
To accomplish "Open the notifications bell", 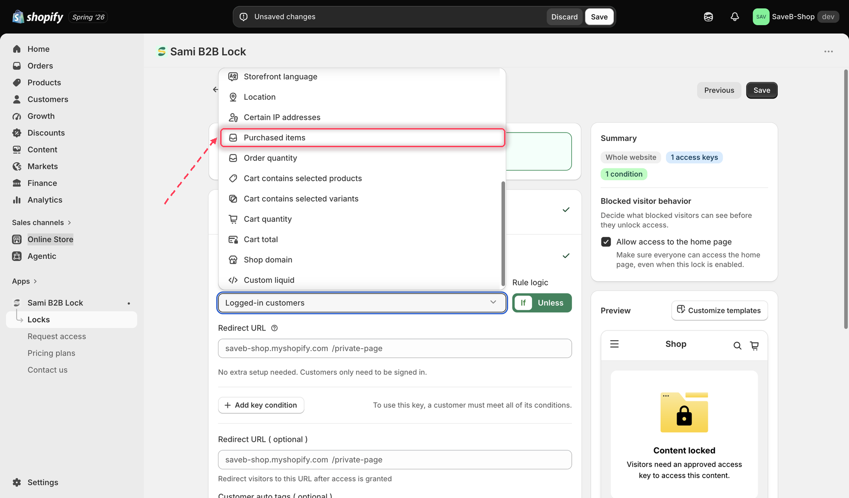I will tap(734, 17).
